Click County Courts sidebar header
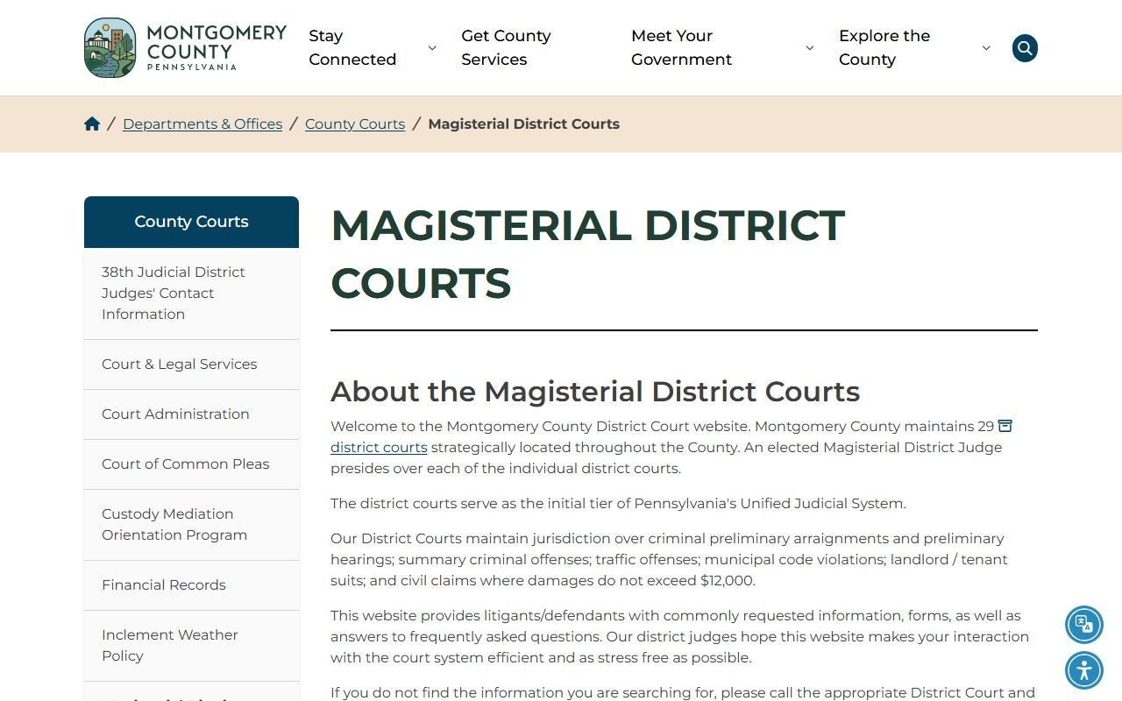 pyautogui.click(x=191, y=222)
